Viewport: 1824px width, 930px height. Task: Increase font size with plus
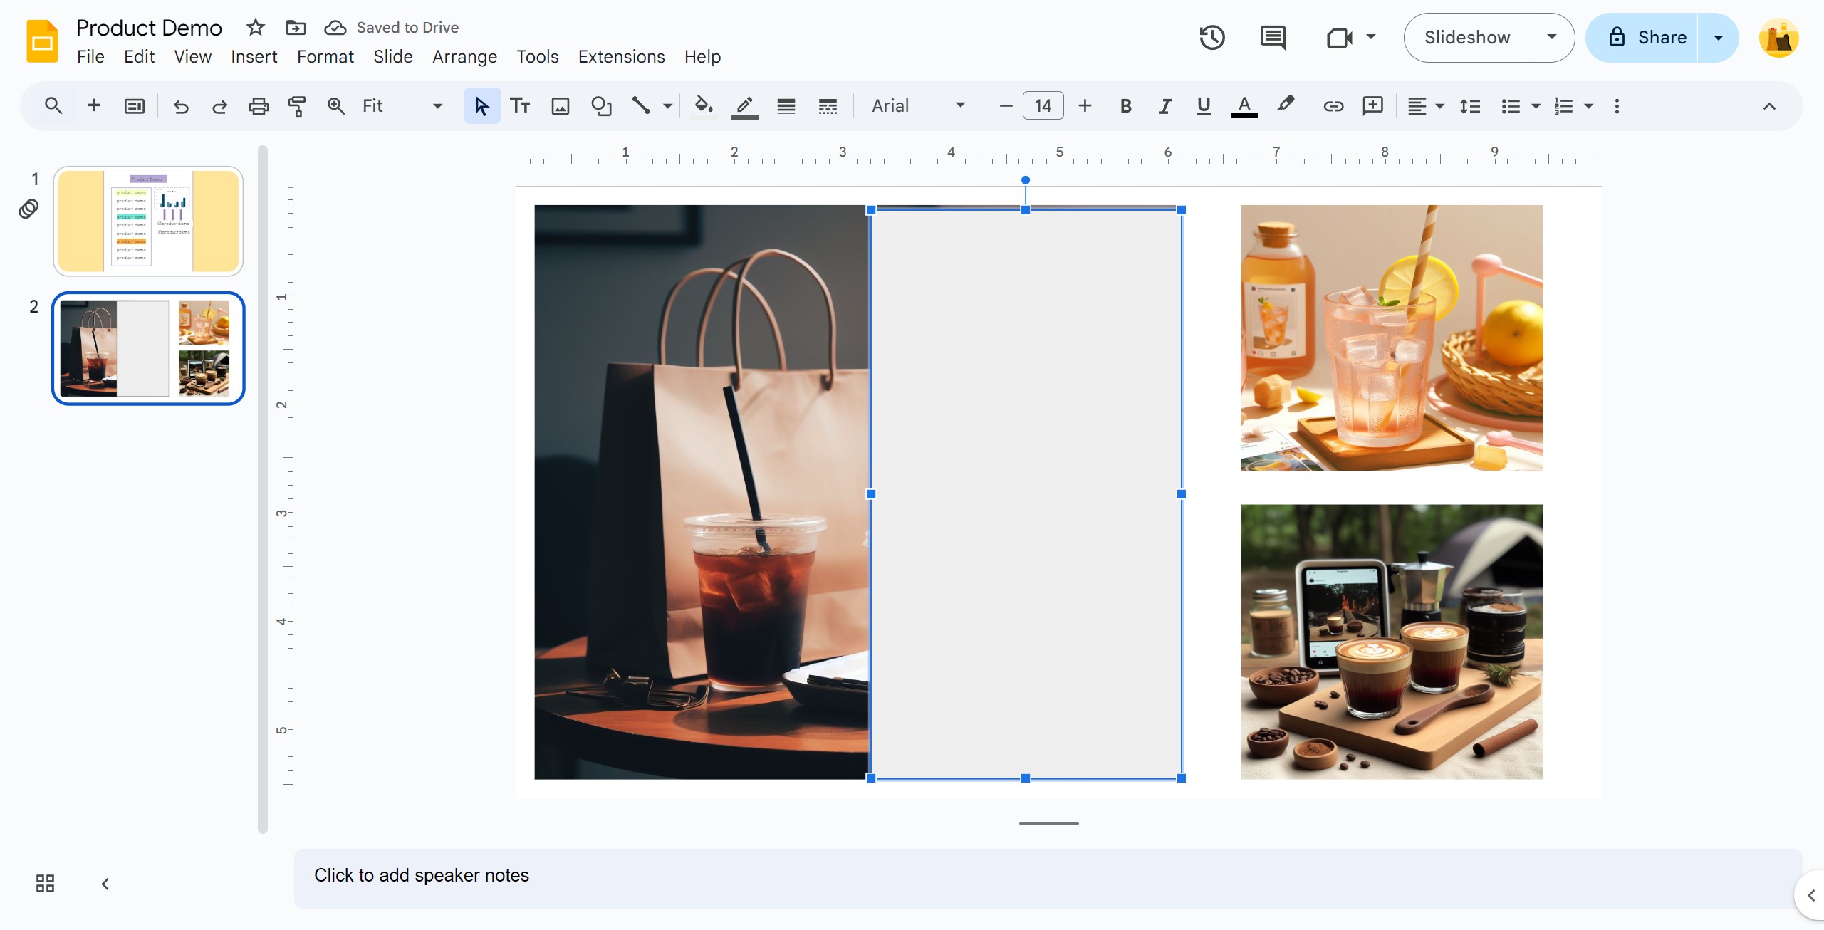tap(1084, 106)
